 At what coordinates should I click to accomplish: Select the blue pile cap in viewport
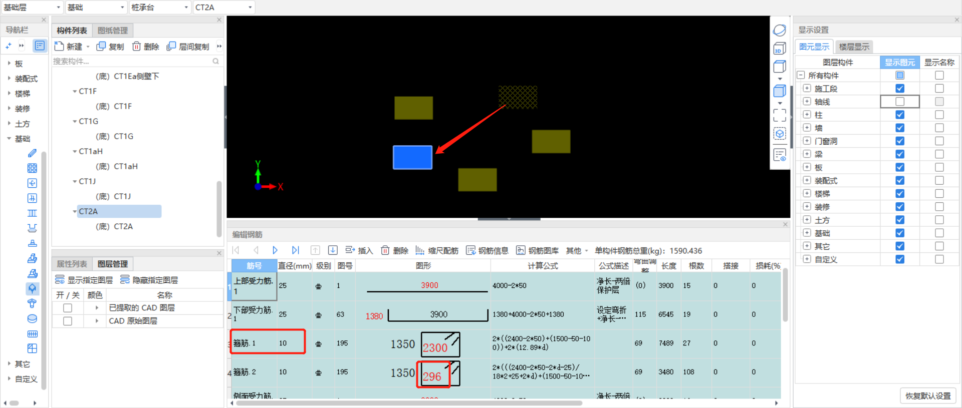pyautogui.click(x=412, y=157)
